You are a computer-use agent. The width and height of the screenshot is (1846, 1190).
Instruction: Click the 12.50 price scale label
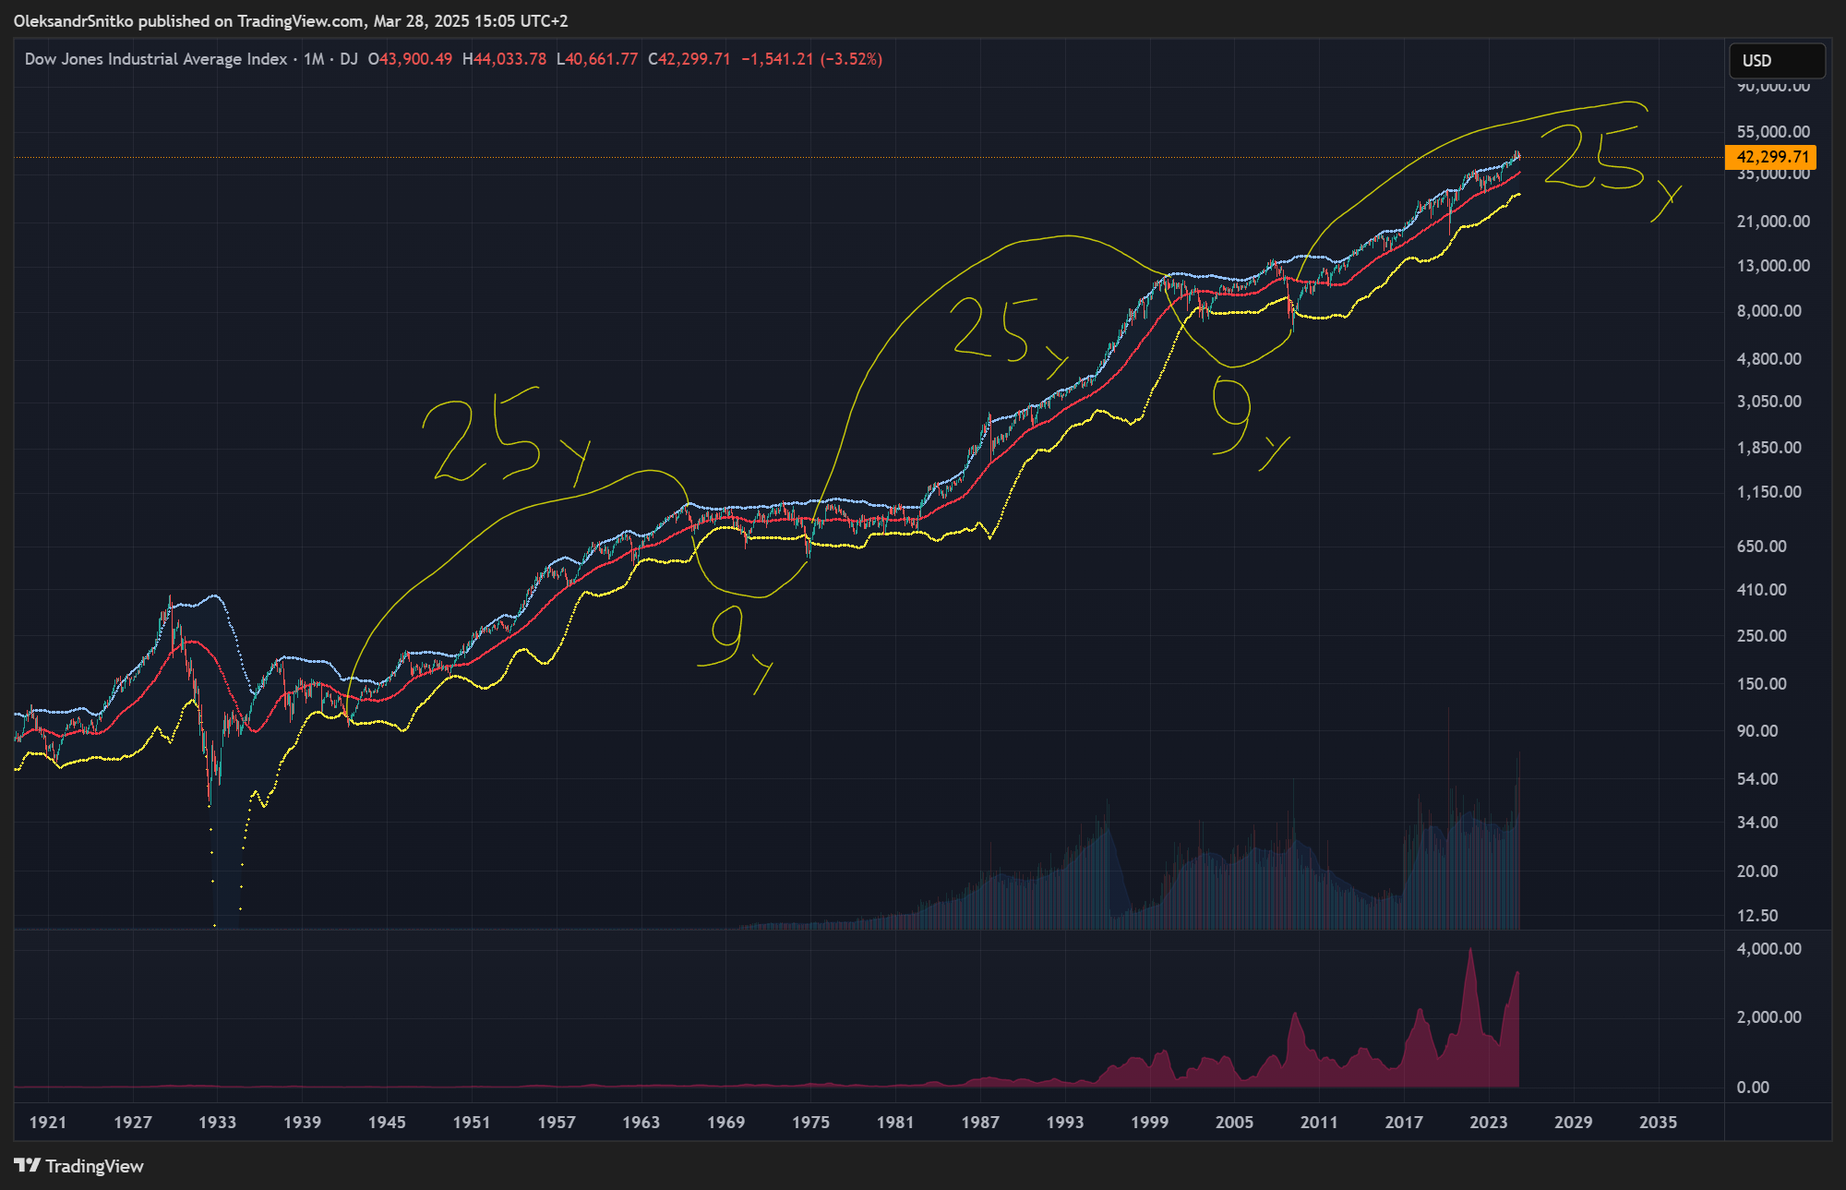tap(1757, 916)
